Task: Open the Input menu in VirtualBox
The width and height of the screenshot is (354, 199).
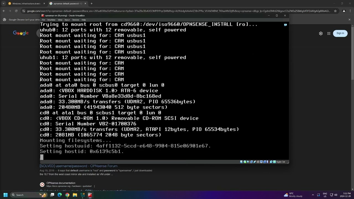Action: pos(67,20)
